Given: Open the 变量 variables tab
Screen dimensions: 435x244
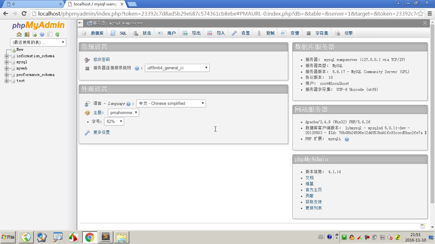Looking at the screenshot, I should pos(290,33).
